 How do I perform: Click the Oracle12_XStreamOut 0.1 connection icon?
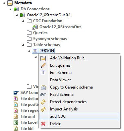[23, 15]
